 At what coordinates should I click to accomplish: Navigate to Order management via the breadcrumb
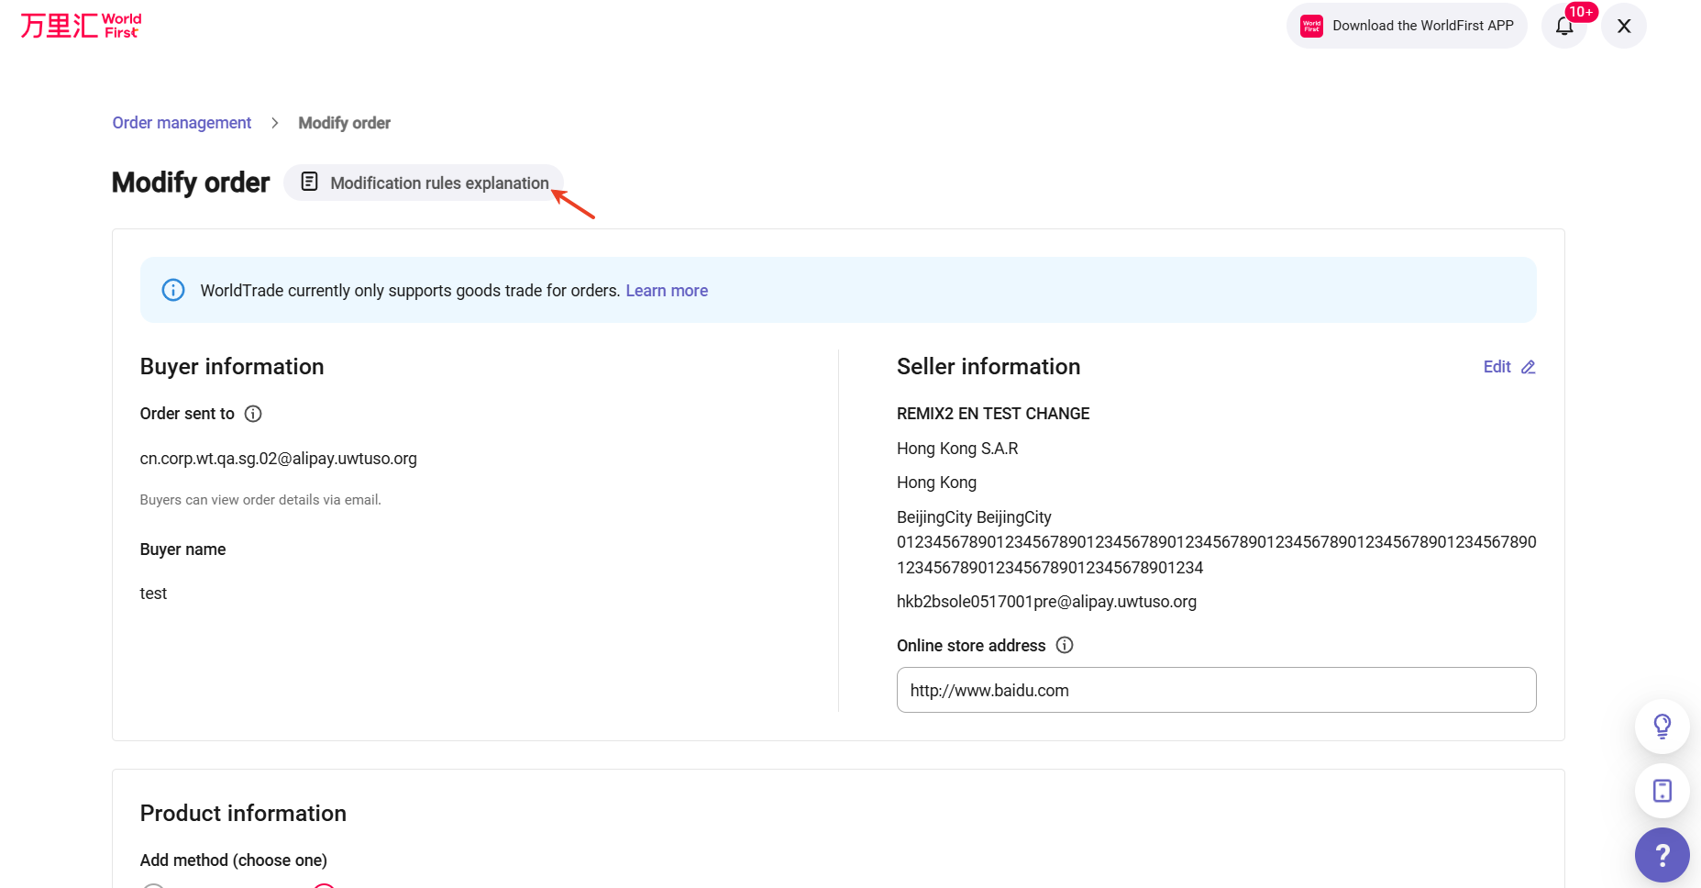pos(182,122)
